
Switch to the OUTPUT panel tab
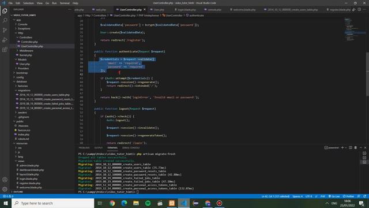coord(99,148)
